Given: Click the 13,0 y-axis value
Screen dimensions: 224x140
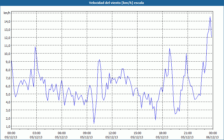Looking at the screenshot, I should pos(7,30).
